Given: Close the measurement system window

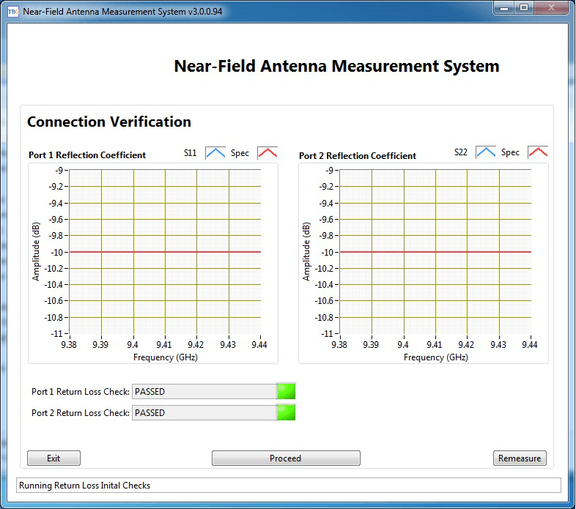Looking at the screenshot, I should coord(551,8).
